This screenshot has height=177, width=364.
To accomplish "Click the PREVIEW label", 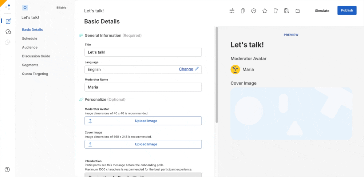I will 291,35.
